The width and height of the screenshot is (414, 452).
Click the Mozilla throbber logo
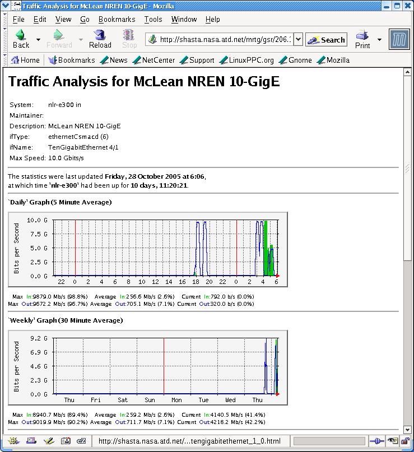pyautogui.click(x=398, y=39)
